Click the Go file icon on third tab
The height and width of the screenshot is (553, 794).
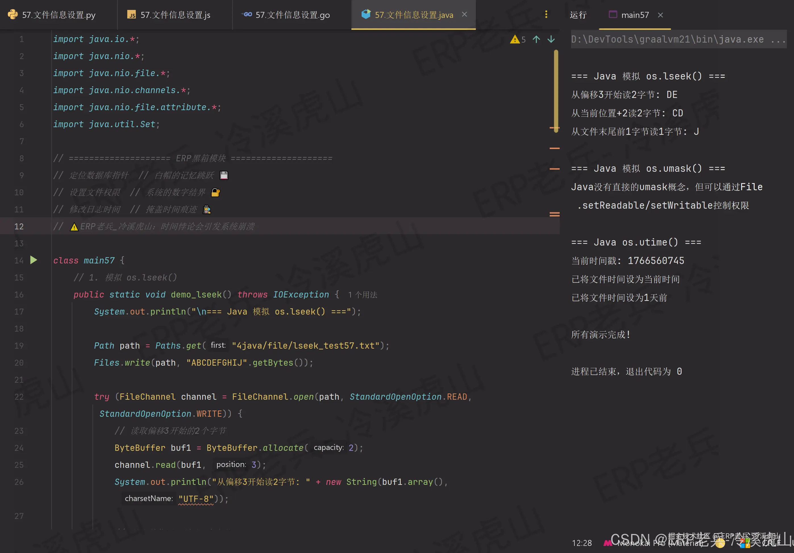click(x=247, y=14)
